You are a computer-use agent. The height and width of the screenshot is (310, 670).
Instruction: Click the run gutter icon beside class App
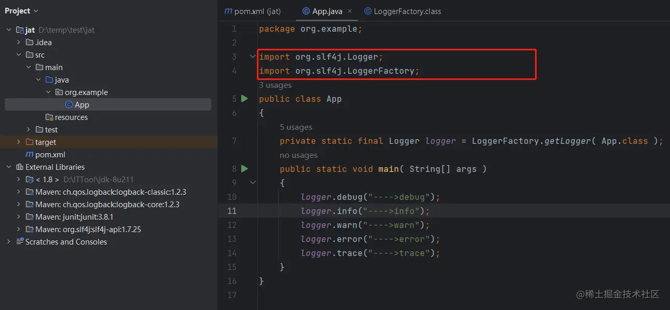click(x=244, y=99)
